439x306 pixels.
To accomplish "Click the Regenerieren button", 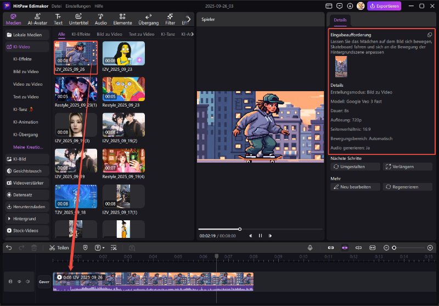I will [x=407, y=187].
